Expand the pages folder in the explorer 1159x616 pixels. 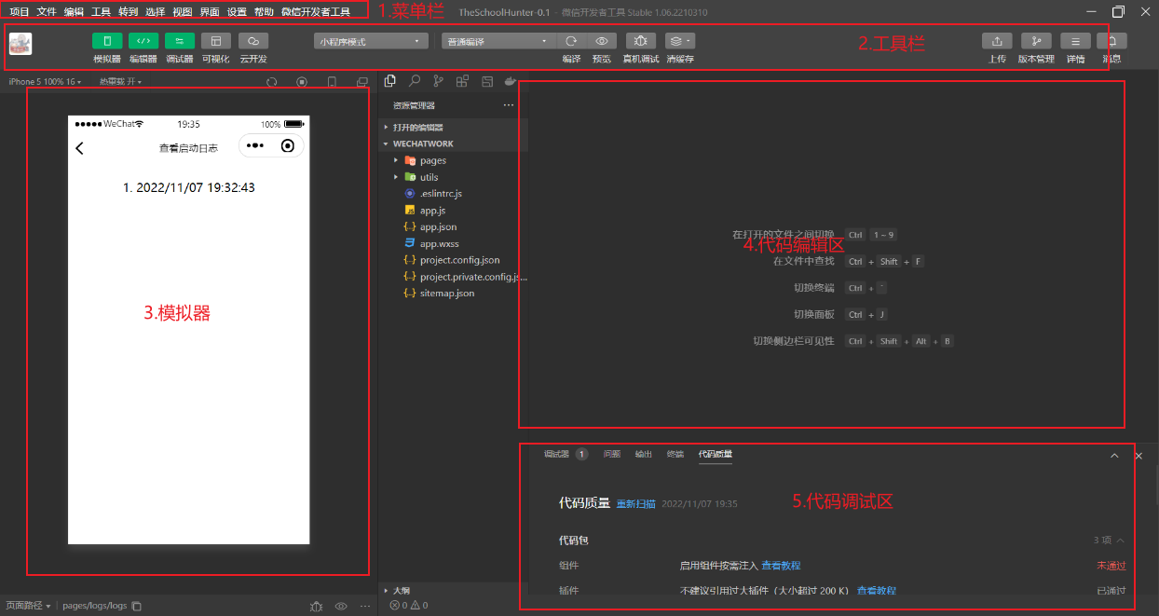(396, 160)
